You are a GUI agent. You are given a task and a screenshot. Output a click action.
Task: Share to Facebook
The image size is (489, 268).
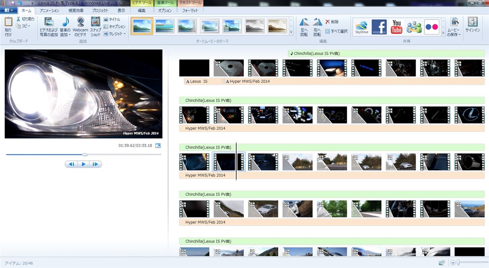click(x=379, y=27)
